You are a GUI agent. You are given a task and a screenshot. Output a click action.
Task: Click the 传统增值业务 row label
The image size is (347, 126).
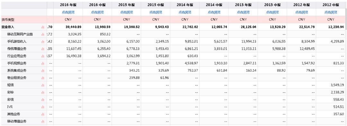point(17,49)
